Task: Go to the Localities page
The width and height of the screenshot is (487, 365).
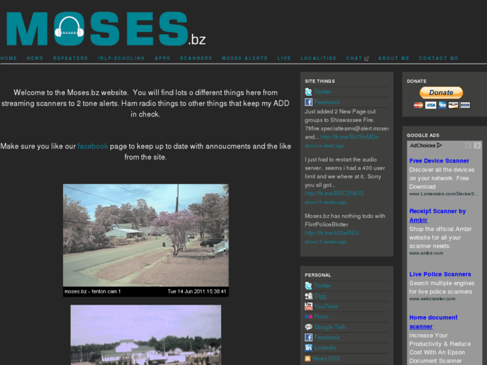Action: tap(318, 58)
